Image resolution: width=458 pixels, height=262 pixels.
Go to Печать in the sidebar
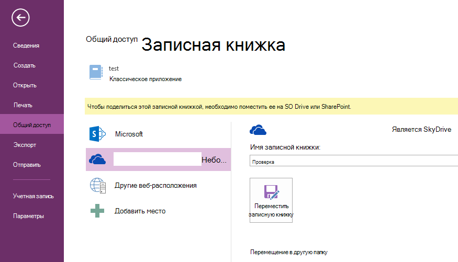[23, 105]
